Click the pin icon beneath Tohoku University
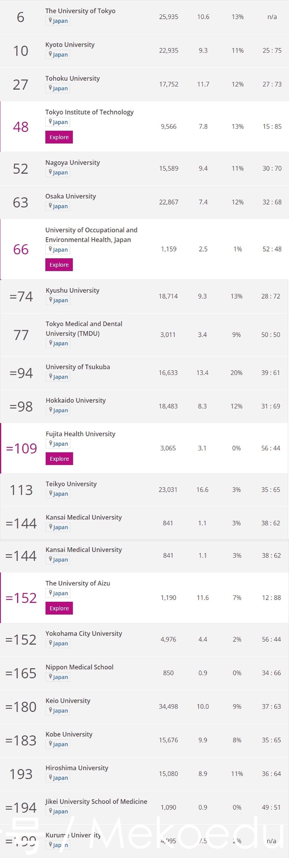The height and width of the screenshot is (858, 289). coord(50,88)
